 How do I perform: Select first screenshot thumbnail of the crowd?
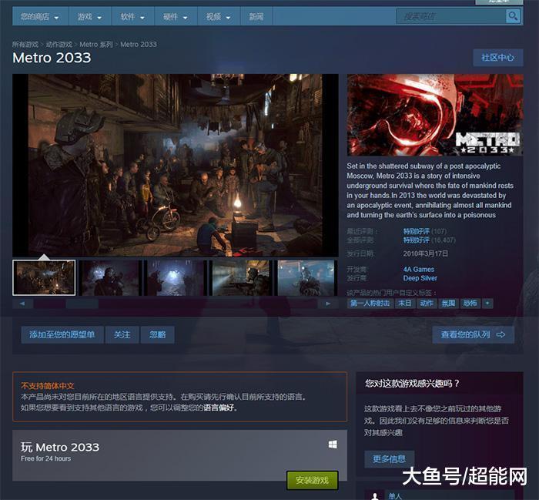pos(44,277)
